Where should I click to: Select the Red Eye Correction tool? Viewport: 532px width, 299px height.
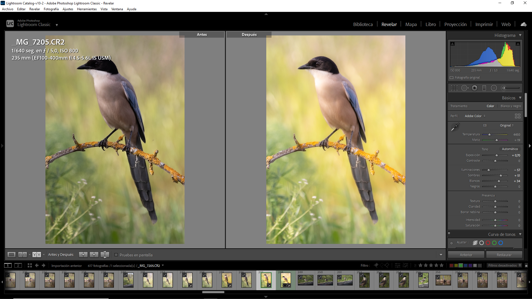[475, 88]
